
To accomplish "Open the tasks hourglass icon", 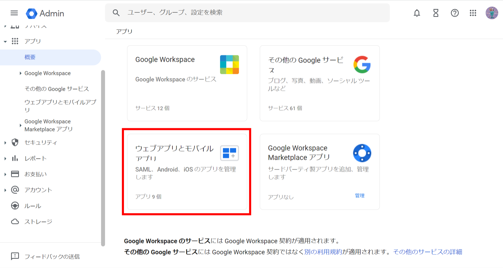I will pyautogui.click(x=436, y=13).
